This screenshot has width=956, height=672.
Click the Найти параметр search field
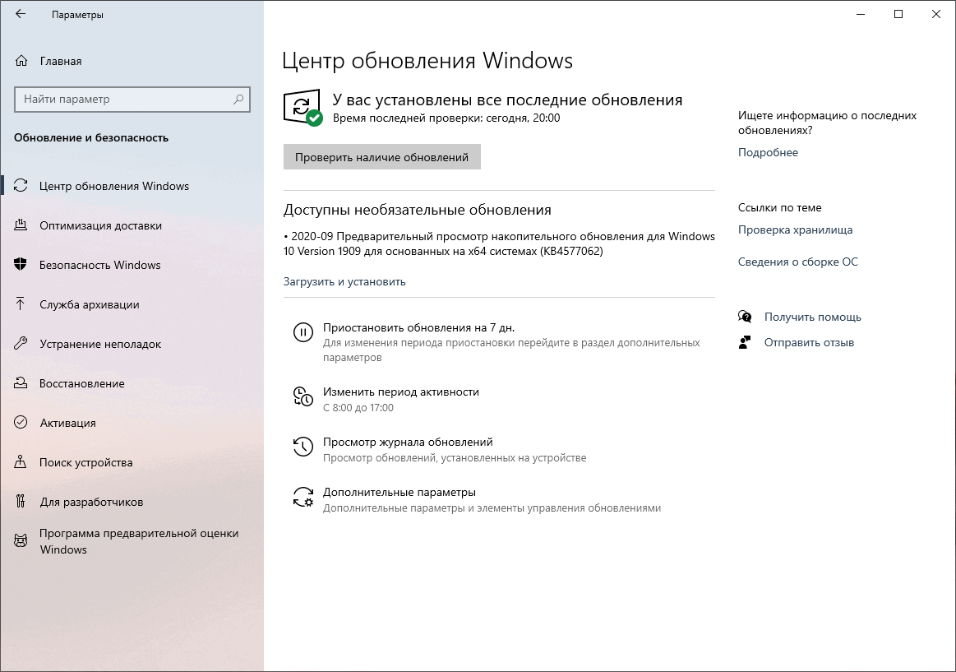pyautogui.click(x=132, y=99)
